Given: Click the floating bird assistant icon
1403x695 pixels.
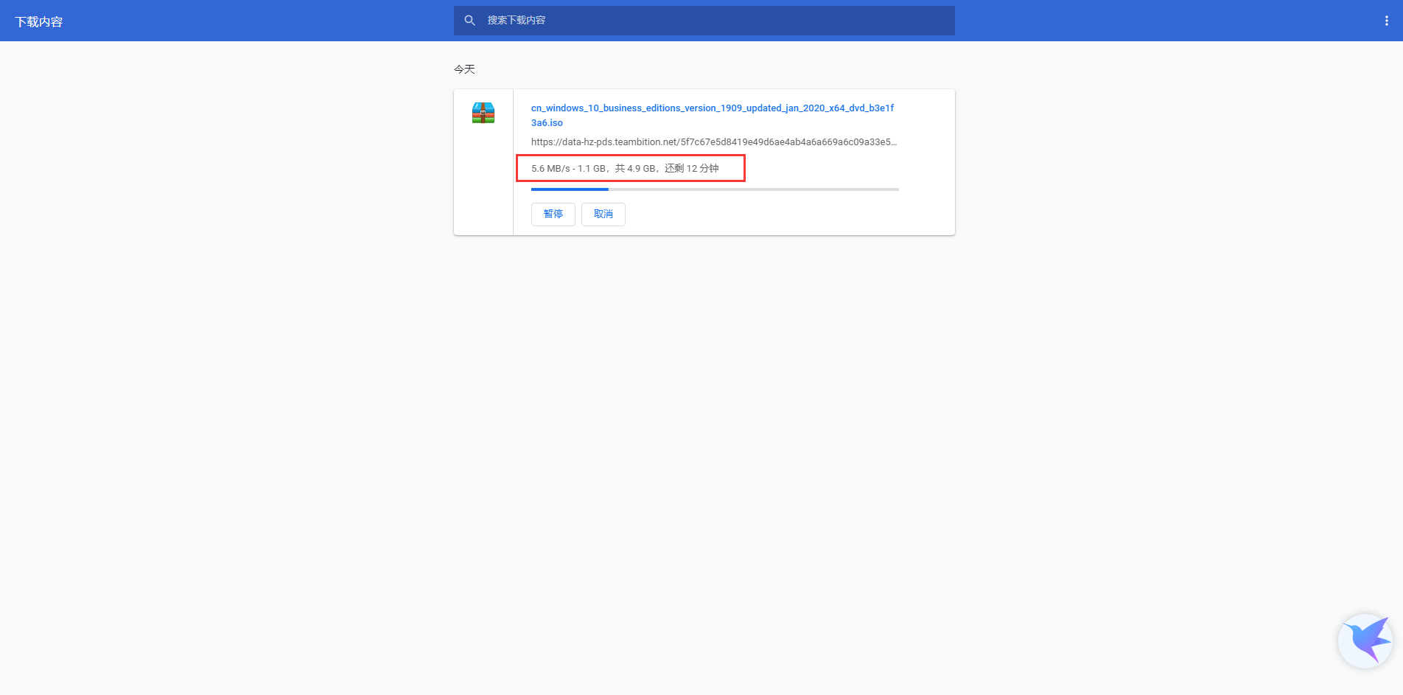Looking at the screenshot, I should (1365, 640).
